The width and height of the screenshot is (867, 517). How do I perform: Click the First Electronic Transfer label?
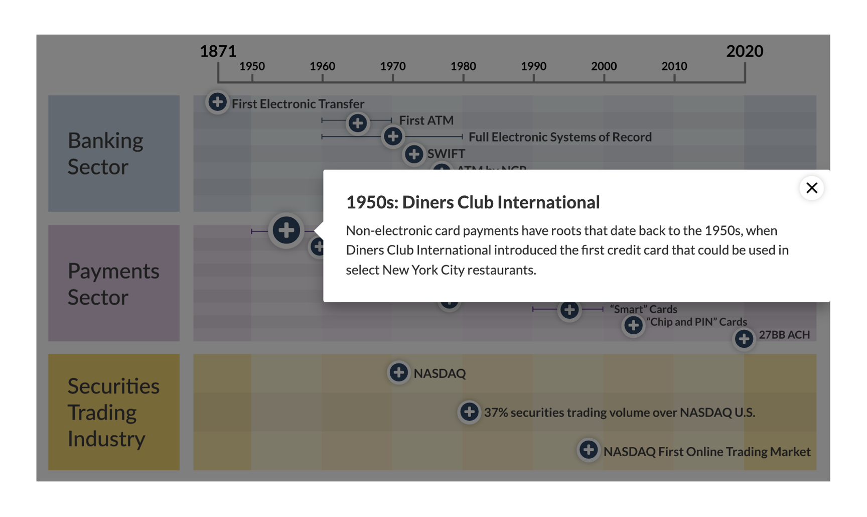298,104
